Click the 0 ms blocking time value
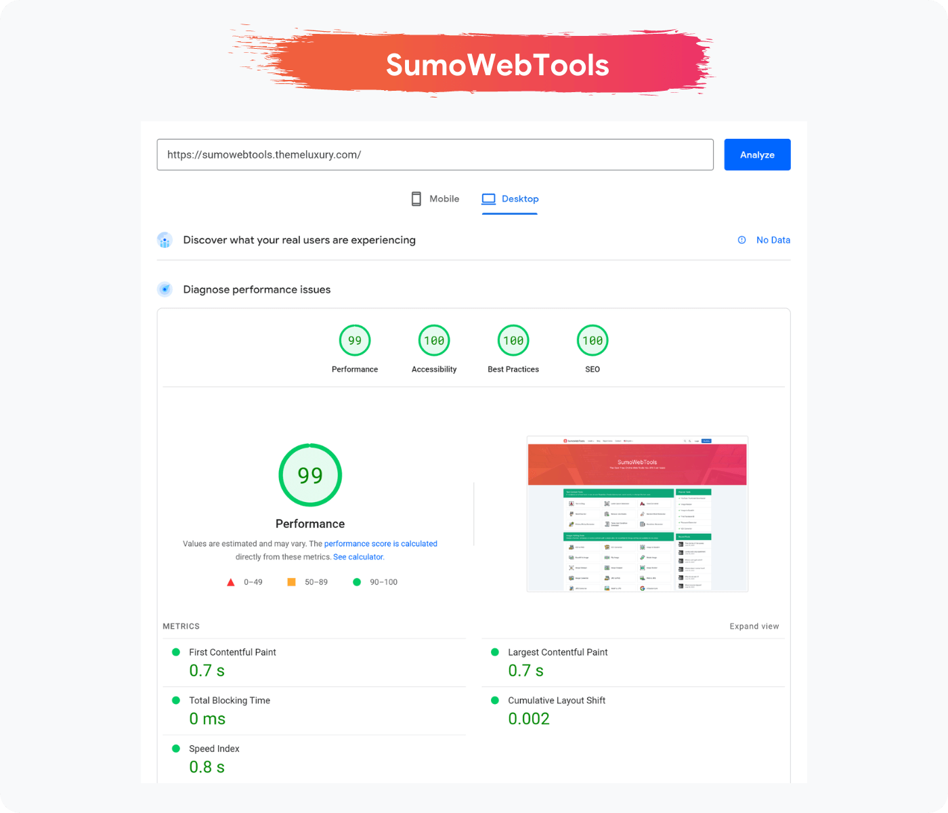 (x=207, y=719)
